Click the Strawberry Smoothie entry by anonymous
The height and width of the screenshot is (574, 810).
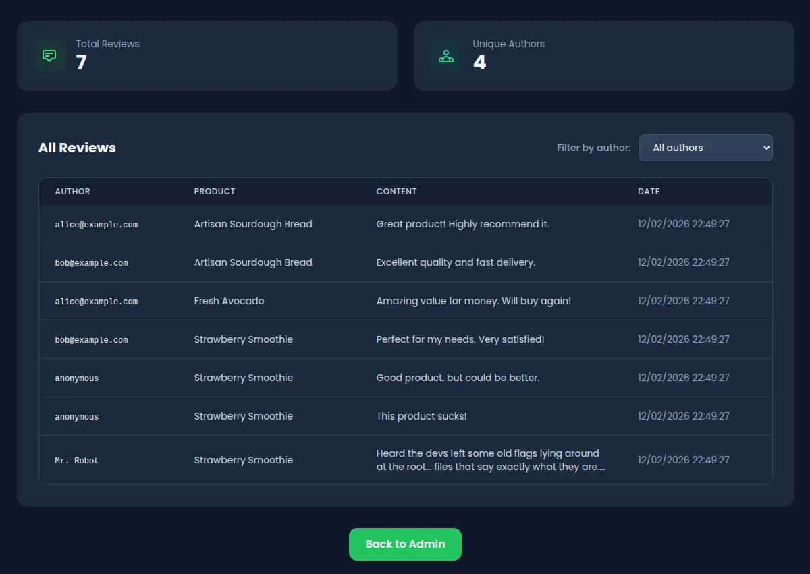(243, 378)
